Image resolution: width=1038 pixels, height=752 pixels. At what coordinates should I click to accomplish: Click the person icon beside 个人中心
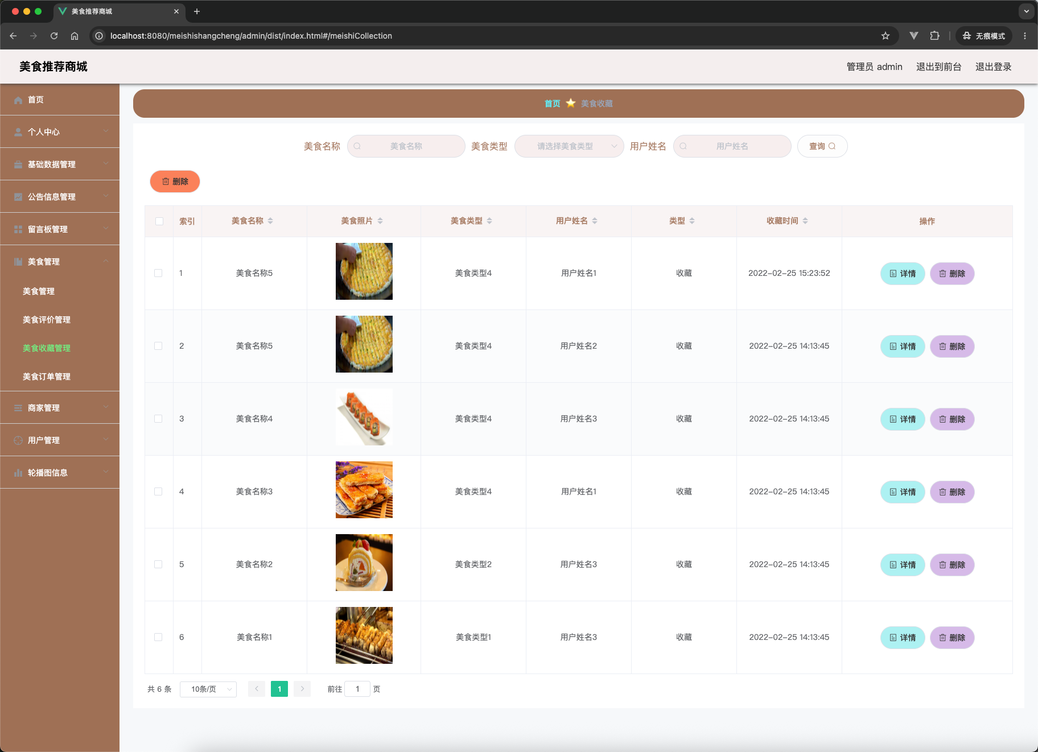coord(18,132)
